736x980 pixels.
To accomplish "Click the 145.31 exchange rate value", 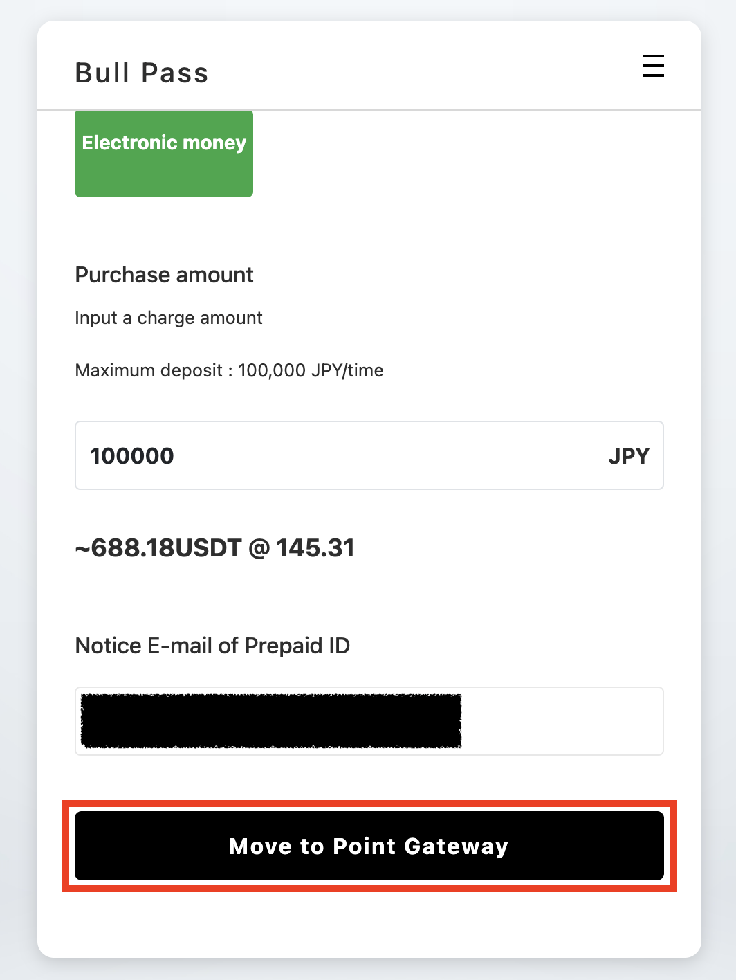I will point(315,548).
